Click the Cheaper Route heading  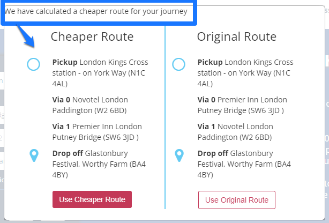[92, 36]
